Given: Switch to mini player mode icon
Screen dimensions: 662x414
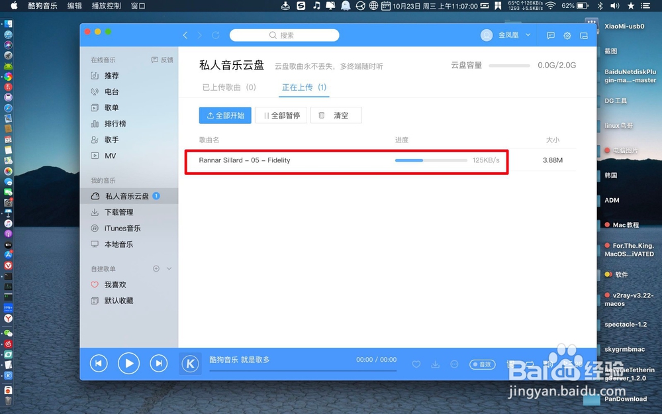Looking at the screenshot, I should (584, 36).
